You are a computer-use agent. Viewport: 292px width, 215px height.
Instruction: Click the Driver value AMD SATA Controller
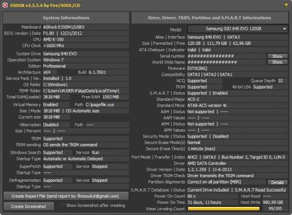coord(207,163)
